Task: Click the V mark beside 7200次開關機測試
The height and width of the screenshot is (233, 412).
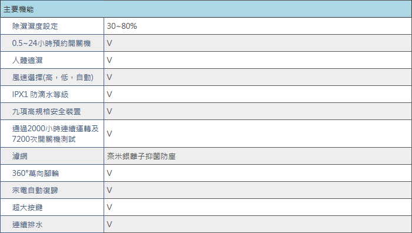Action: pos(109,134)
